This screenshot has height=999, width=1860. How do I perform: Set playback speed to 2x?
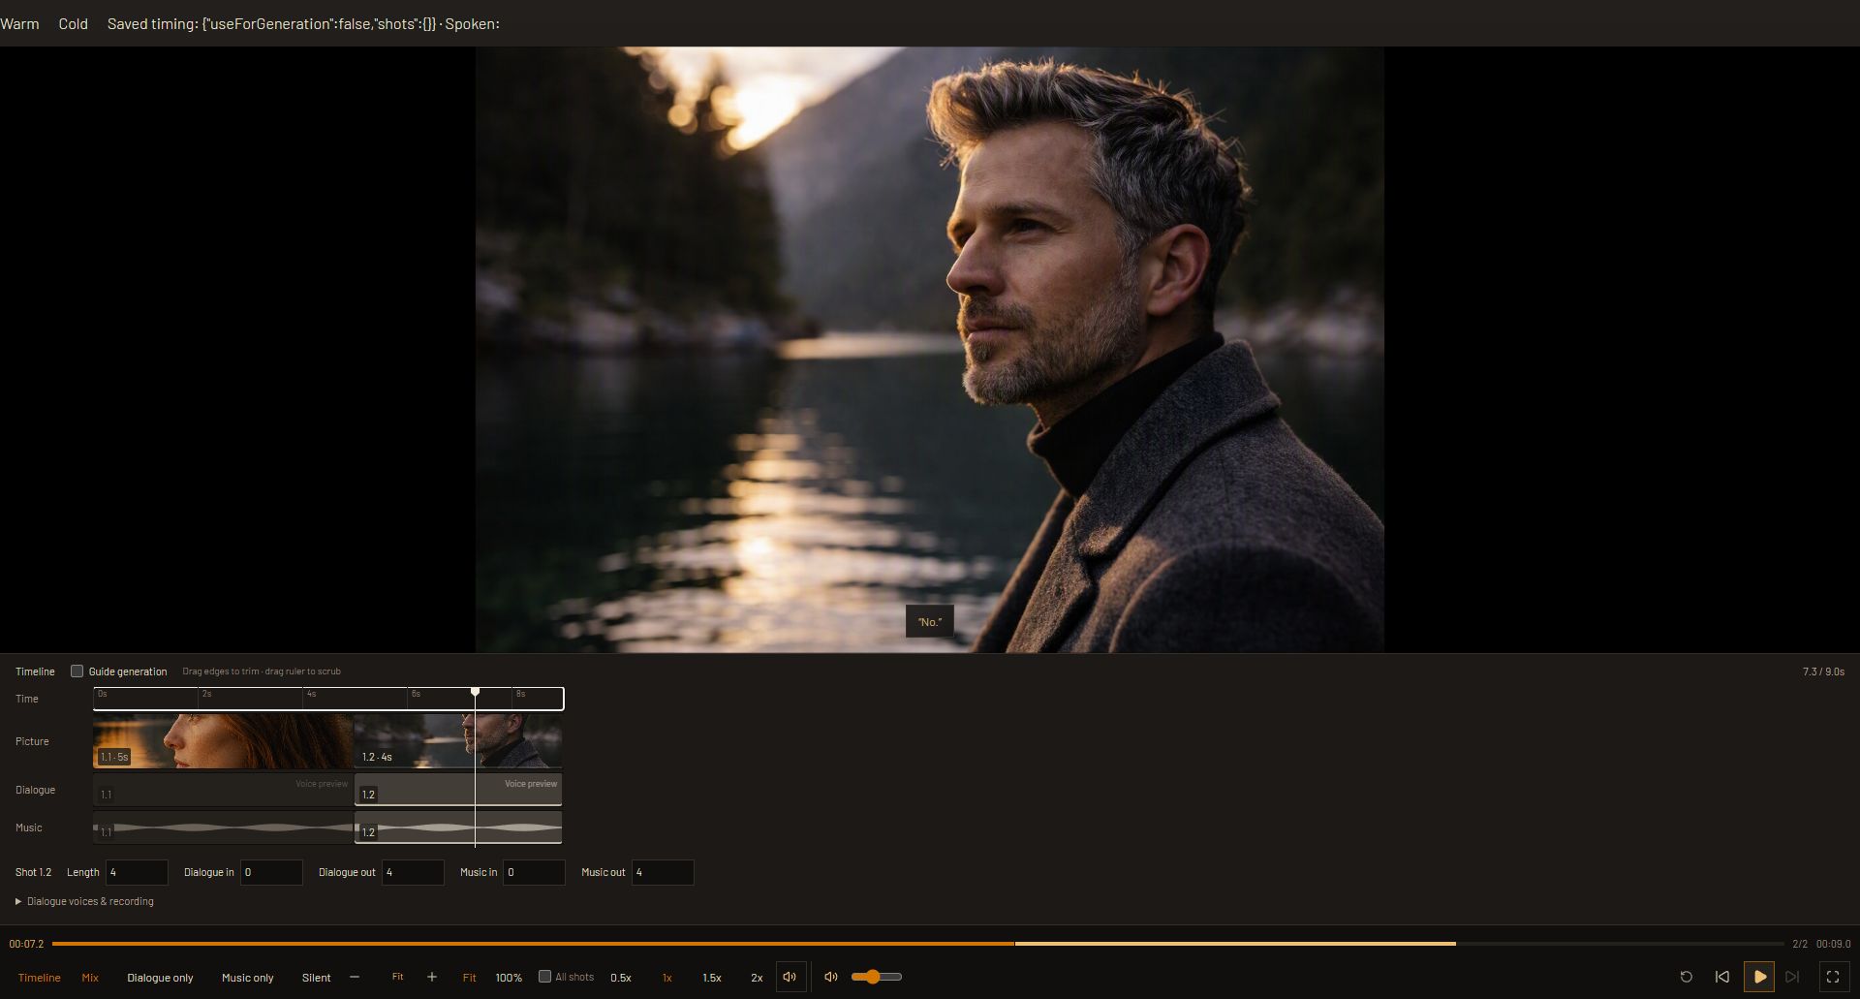pyautogui.click(x=757, y=978)
